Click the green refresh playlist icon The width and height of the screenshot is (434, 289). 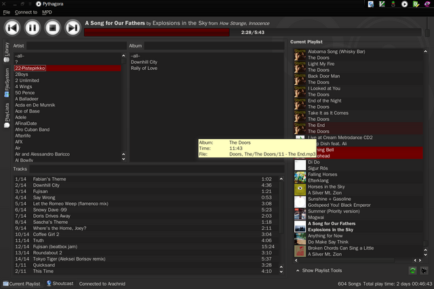[412, 271]
